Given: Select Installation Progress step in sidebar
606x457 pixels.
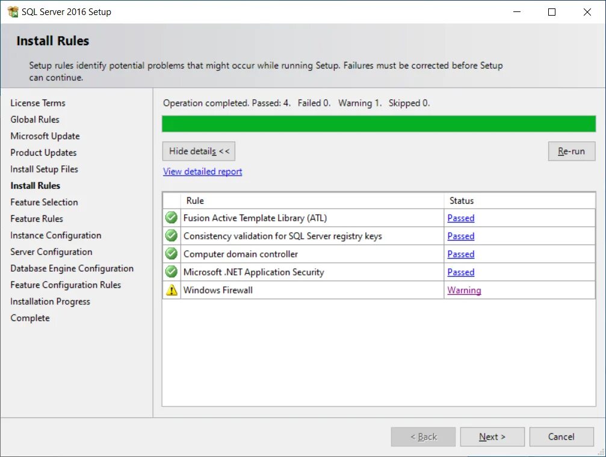Looking at the screenshot, I should coord(50,302).
